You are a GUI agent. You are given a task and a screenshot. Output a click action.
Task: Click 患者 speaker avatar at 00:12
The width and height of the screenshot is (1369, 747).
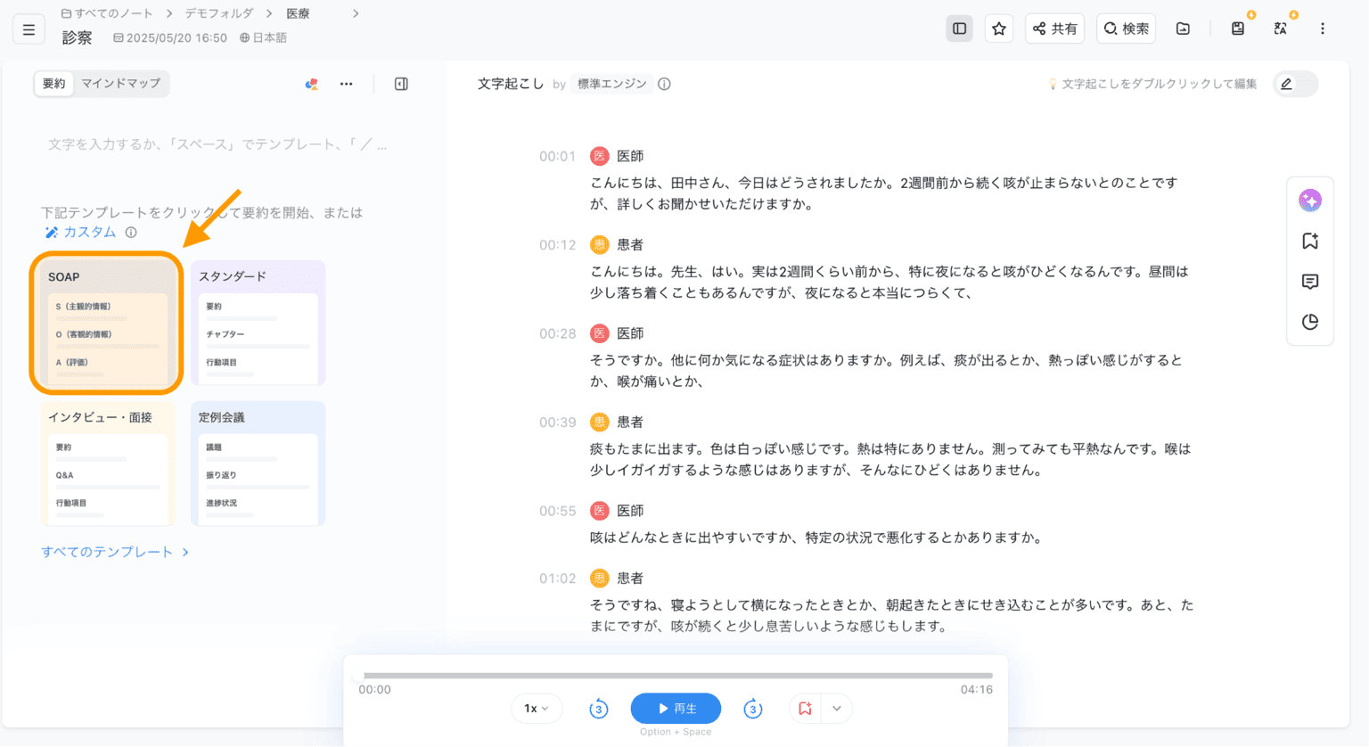pyautogui.click(x=600, y=244)
